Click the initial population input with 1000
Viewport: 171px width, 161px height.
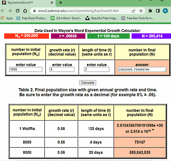[26, 70]
